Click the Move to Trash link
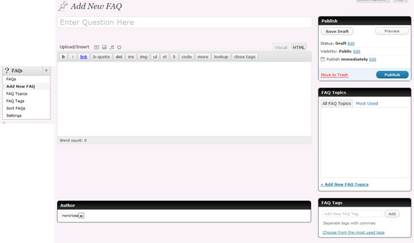414x243 pixels. pyautogui.click(x=334, y=75)
